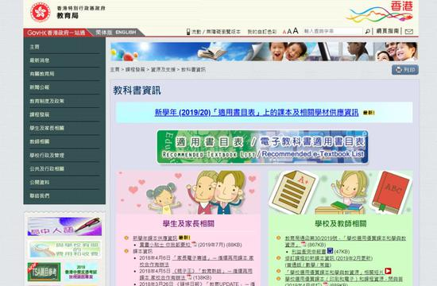
Task: Click the Hong Kong bauhinia emblem logo
Action: (41, 12)
